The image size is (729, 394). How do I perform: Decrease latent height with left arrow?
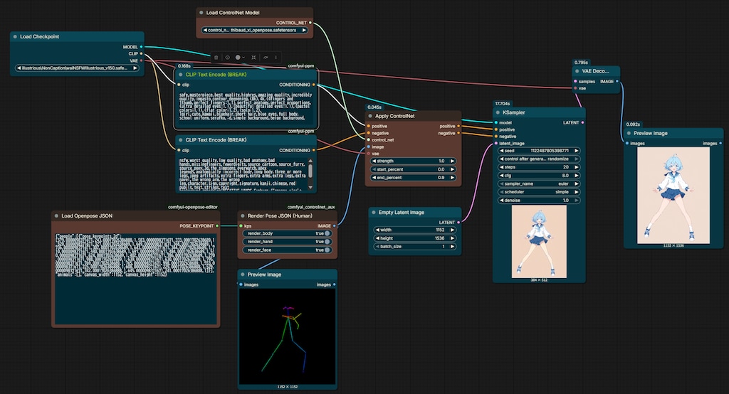click(x=377, y=238)
